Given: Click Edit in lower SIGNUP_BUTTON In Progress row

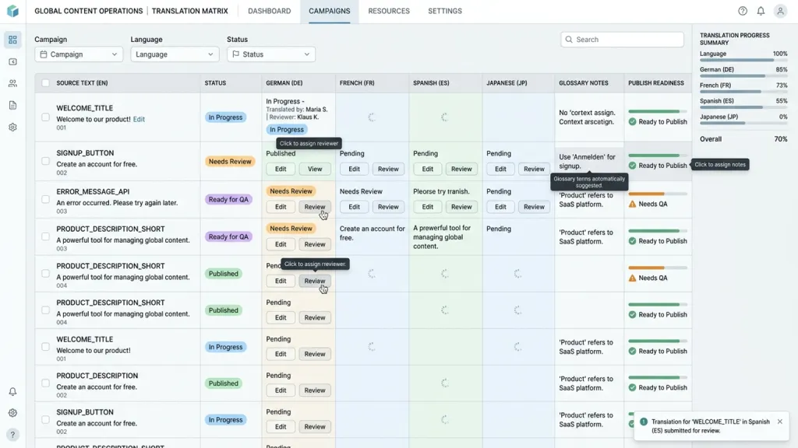Looking at the screenshot, I should [x=281, y=427].
